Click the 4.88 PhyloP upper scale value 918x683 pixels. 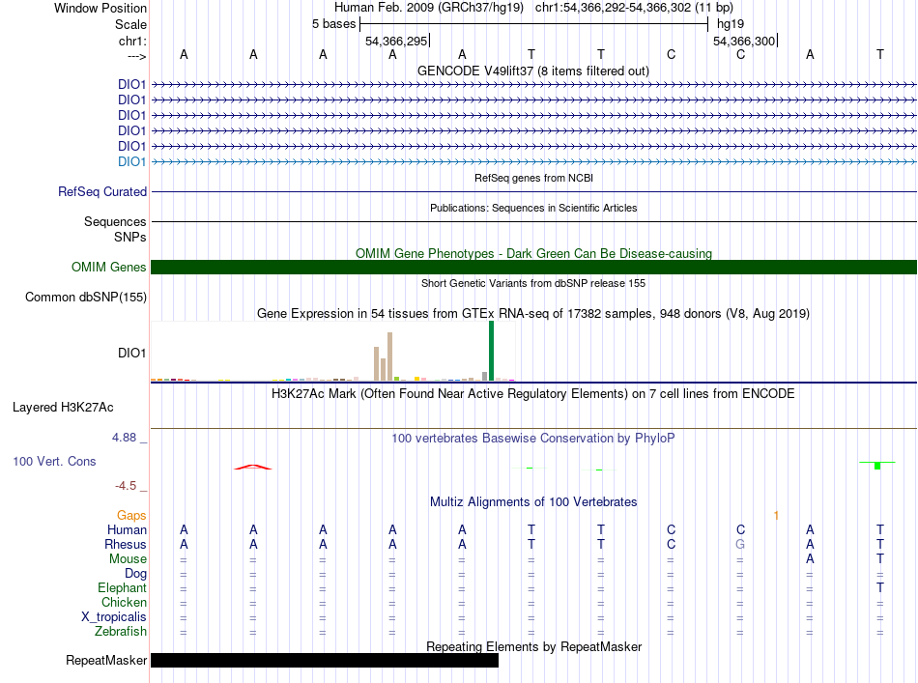[124, 438]
